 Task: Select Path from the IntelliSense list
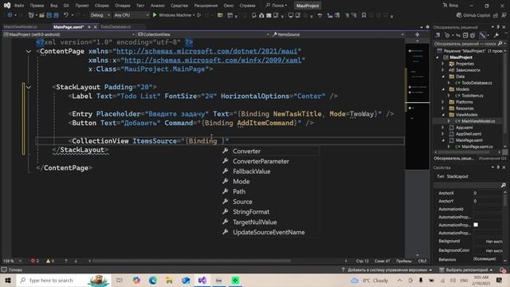[x=239, y=191]
